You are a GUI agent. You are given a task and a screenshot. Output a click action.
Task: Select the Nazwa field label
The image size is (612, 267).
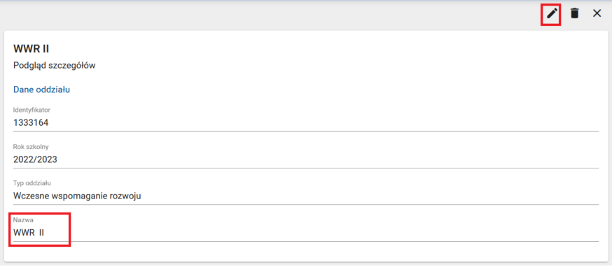pyautogui.click(x=21, y=220)
